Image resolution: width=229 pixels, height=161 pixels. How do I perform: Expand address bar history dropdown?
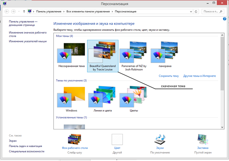click(191, 11)
